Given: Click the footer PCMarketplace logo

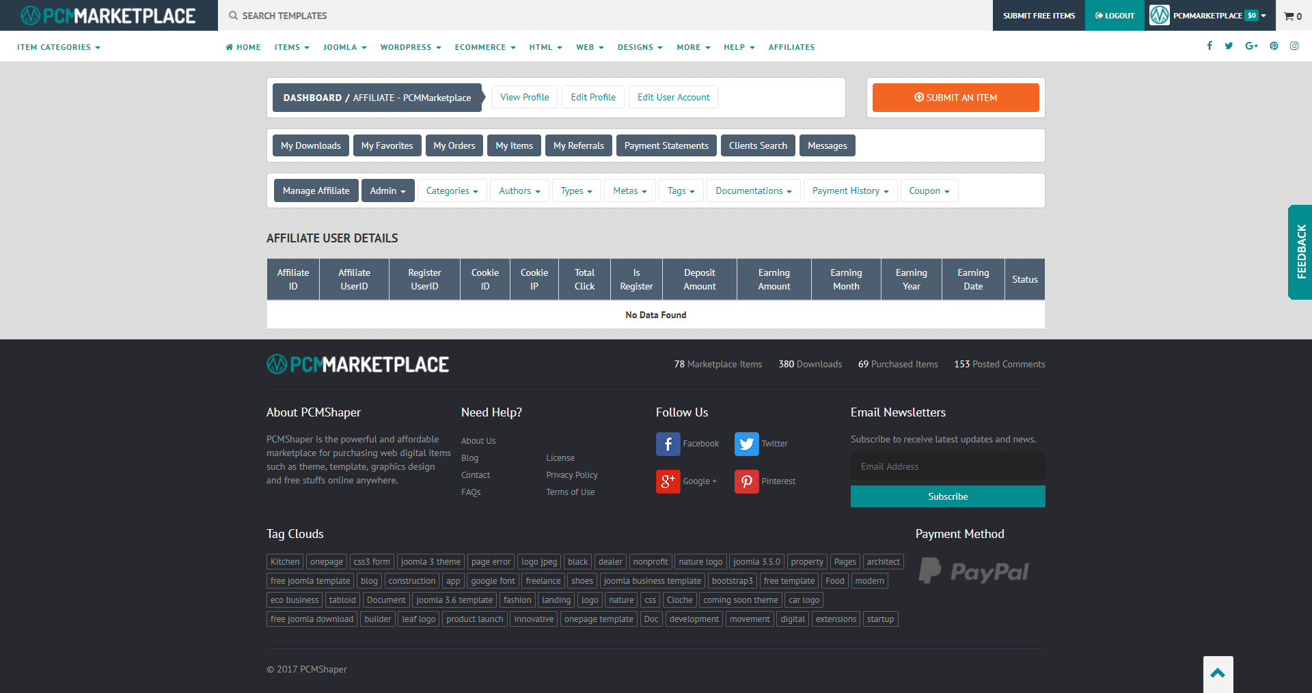Looking at the screenshot, I should point(358,365).
